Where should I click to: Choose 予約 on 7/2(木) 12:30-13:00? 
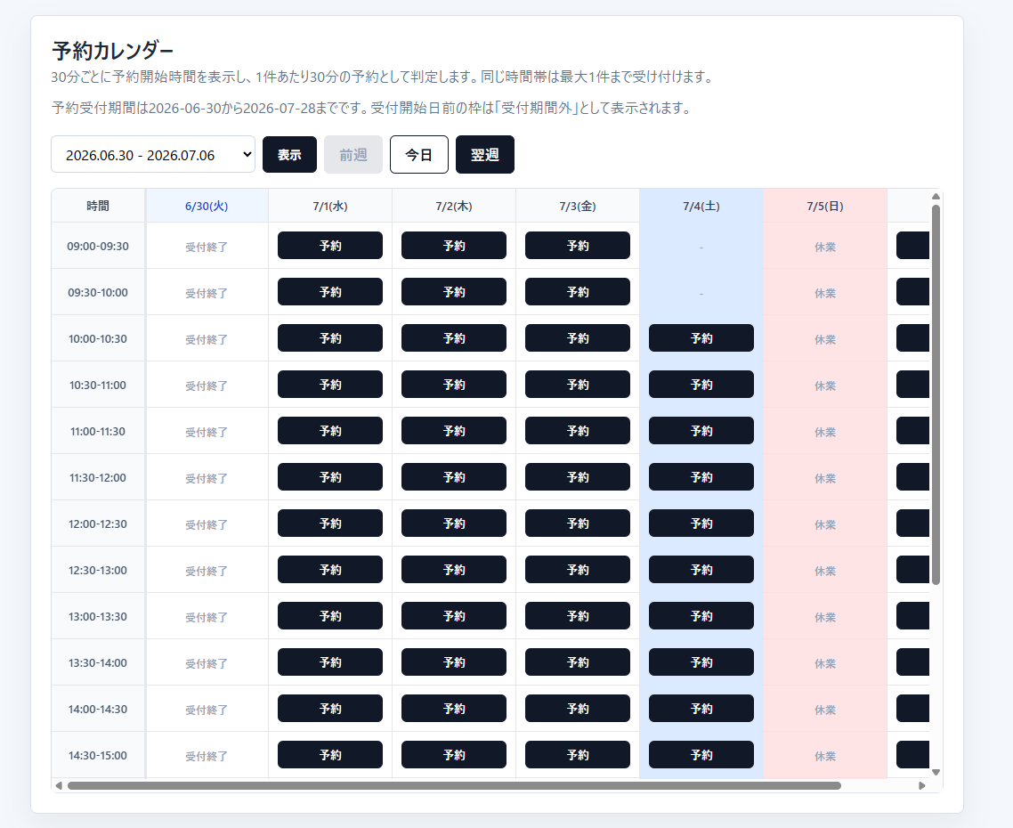[453, 570]
